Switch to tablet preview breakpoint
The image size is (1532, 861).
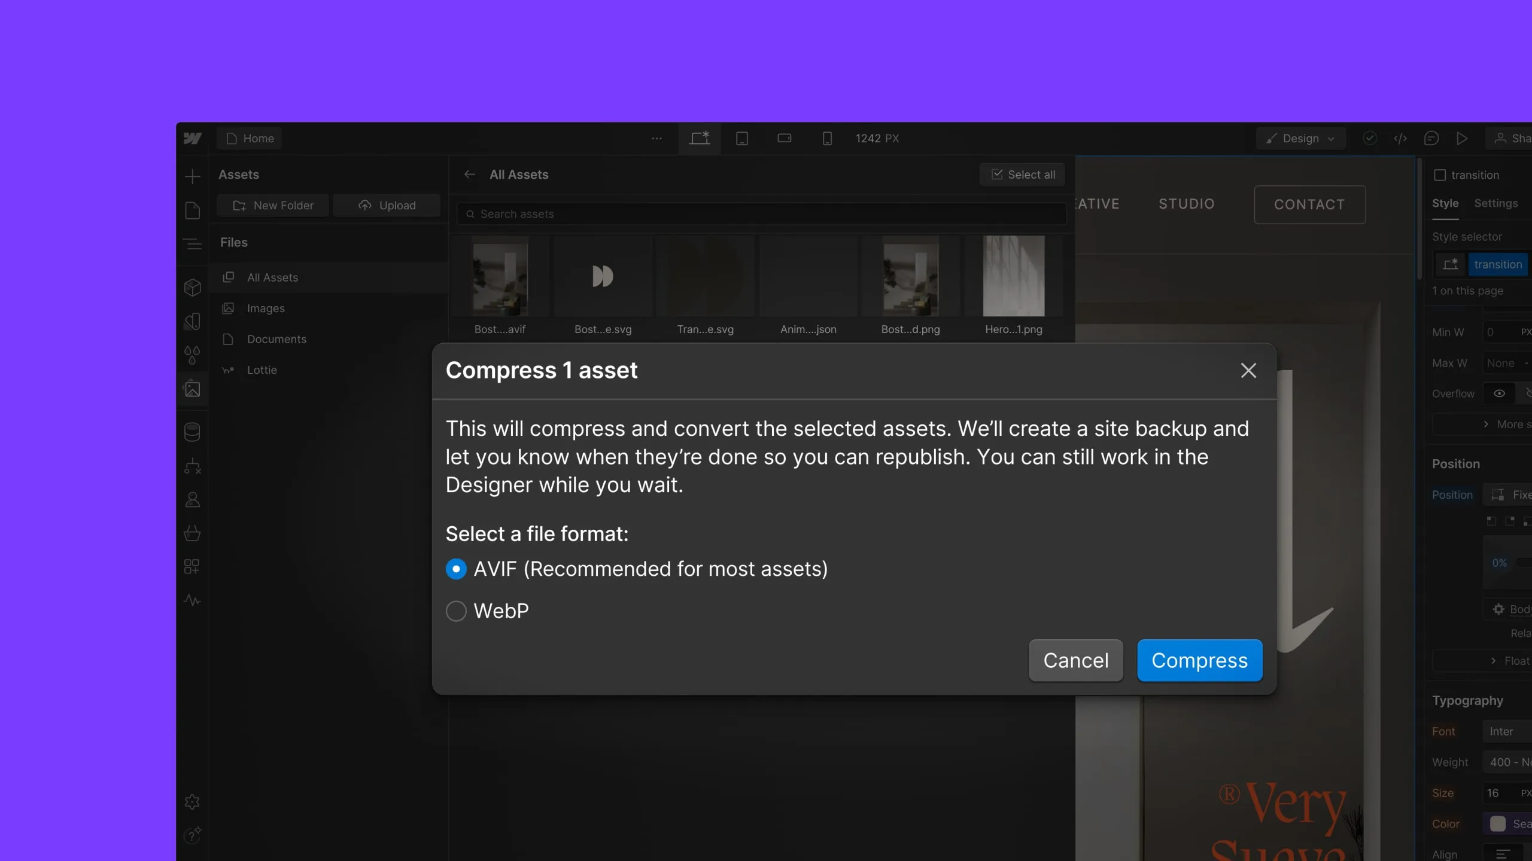click(x=742, y=138)
